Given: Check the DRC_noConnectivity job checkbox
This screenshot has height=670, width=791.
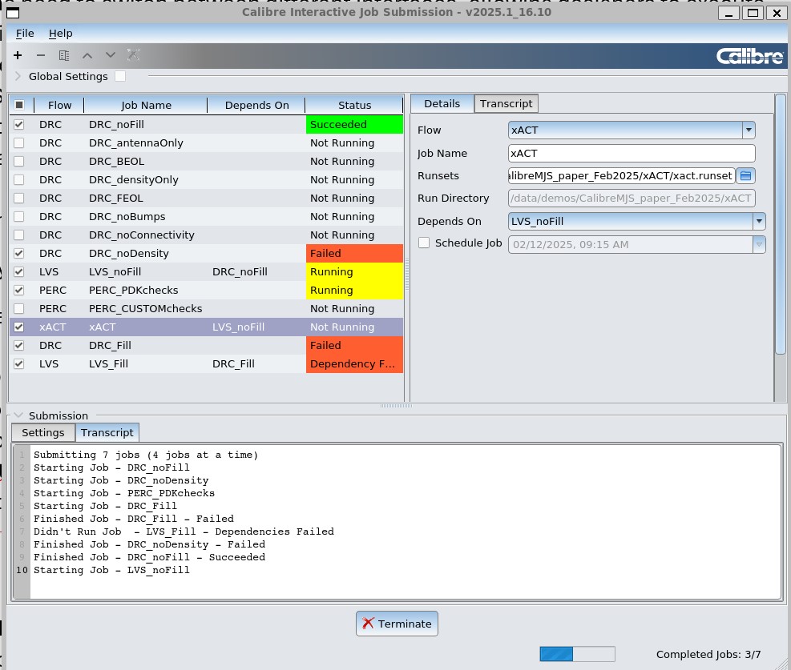Looking at the screenshot, I should click(x=19, y=235).
